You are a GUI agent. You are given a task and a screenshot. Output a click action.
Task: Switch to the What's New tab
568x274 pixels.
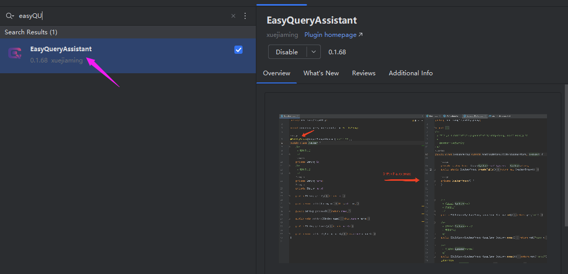(321, 73)
